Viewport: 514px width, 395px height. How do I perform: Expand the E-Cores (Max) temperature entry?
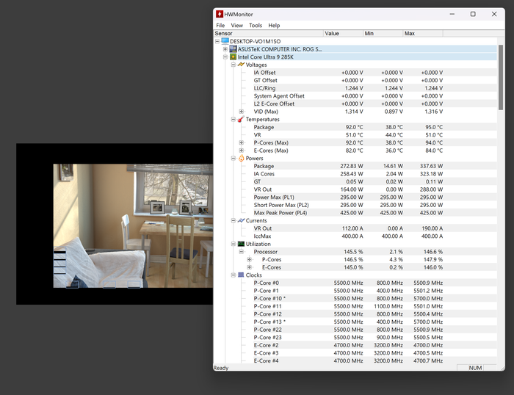[x=242, y=151]
